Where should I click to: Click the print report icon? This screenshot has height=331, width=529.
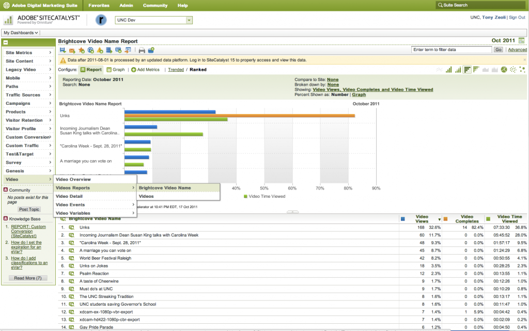[x=142, y=50]
